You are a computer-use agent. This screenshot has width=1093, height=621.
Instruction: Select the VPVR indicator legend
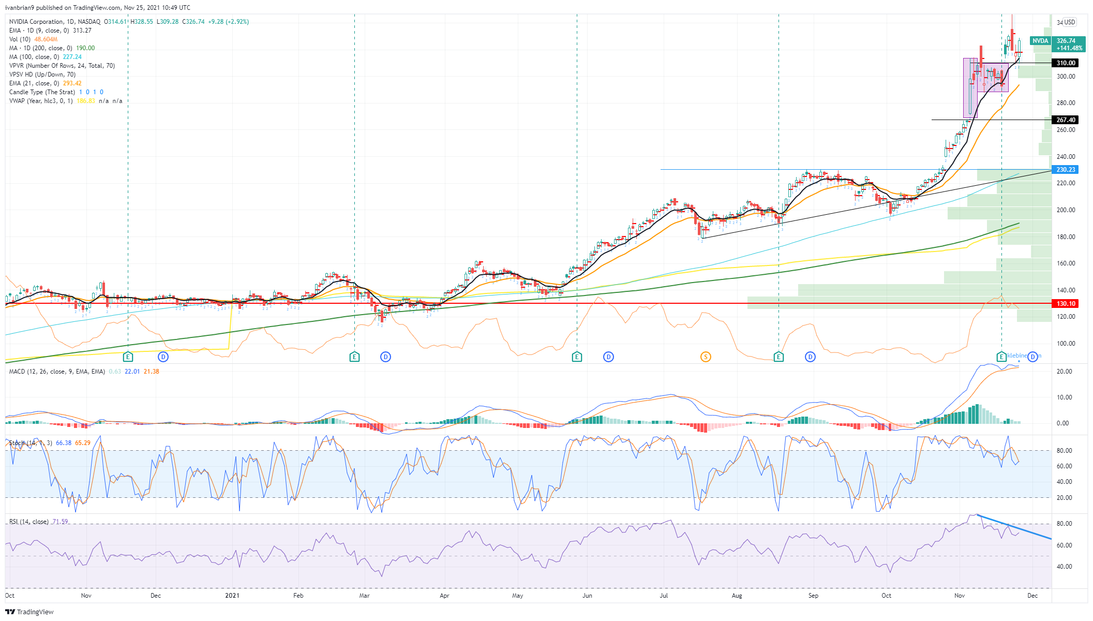[62, 66]
